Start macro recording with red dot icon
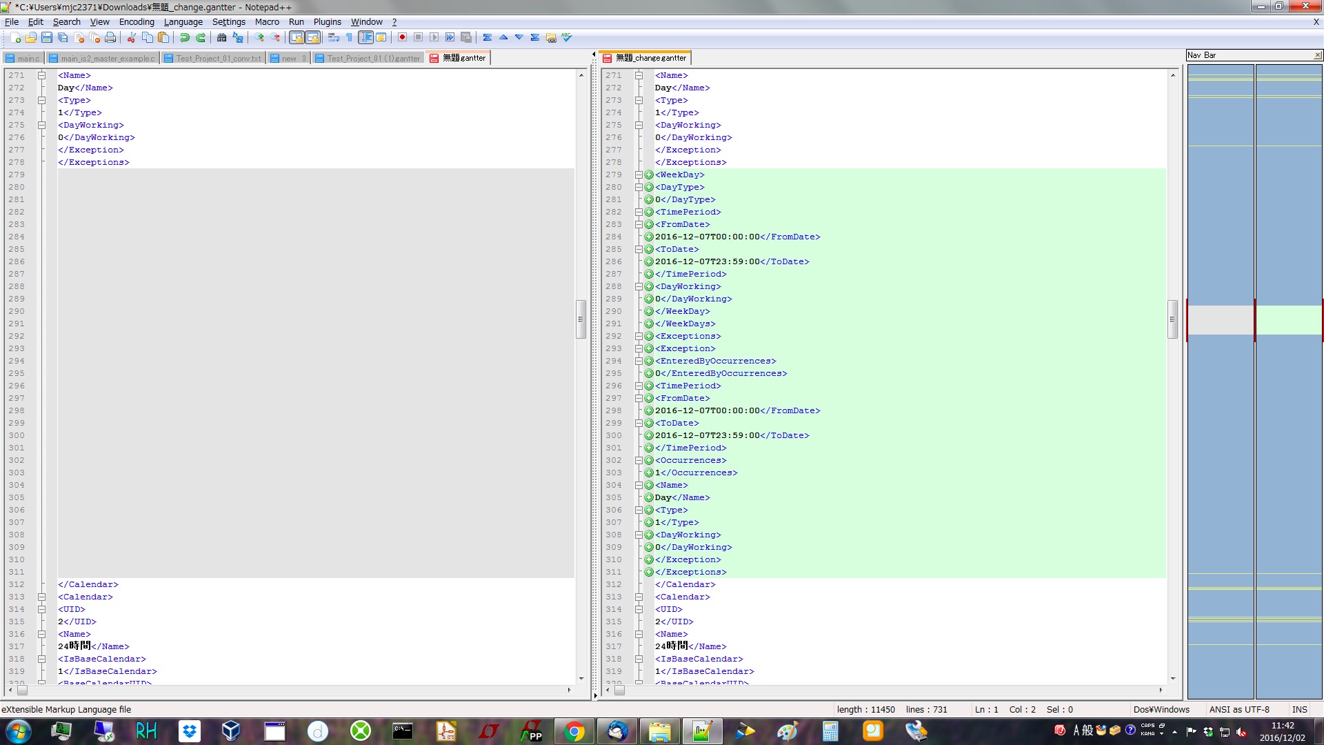 402,37
